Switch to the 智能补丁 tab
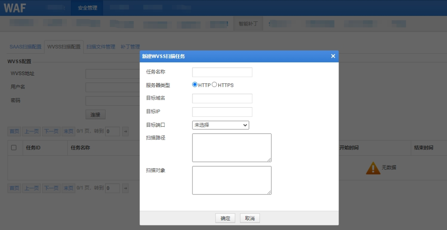Screen dimensions: 447x230 (x=248, y=24)
